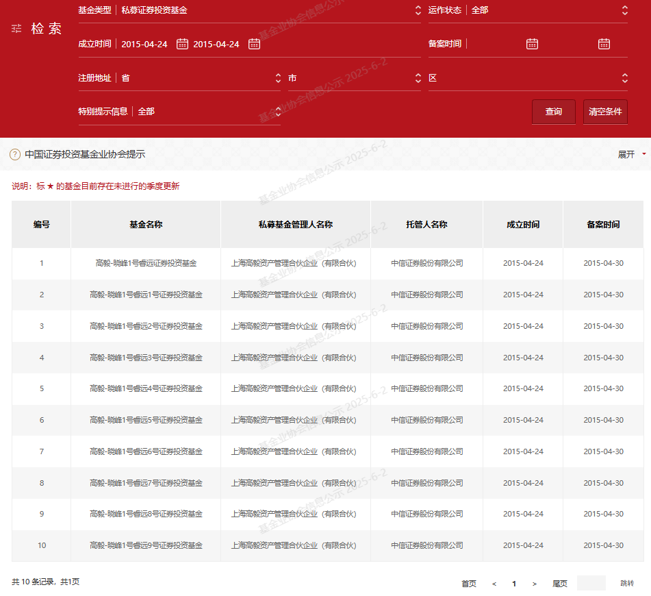Image resolution: width=651 pixels, height=596 pixels.
Task: Click the filter icon beside 检索
Action: point(16,29)
